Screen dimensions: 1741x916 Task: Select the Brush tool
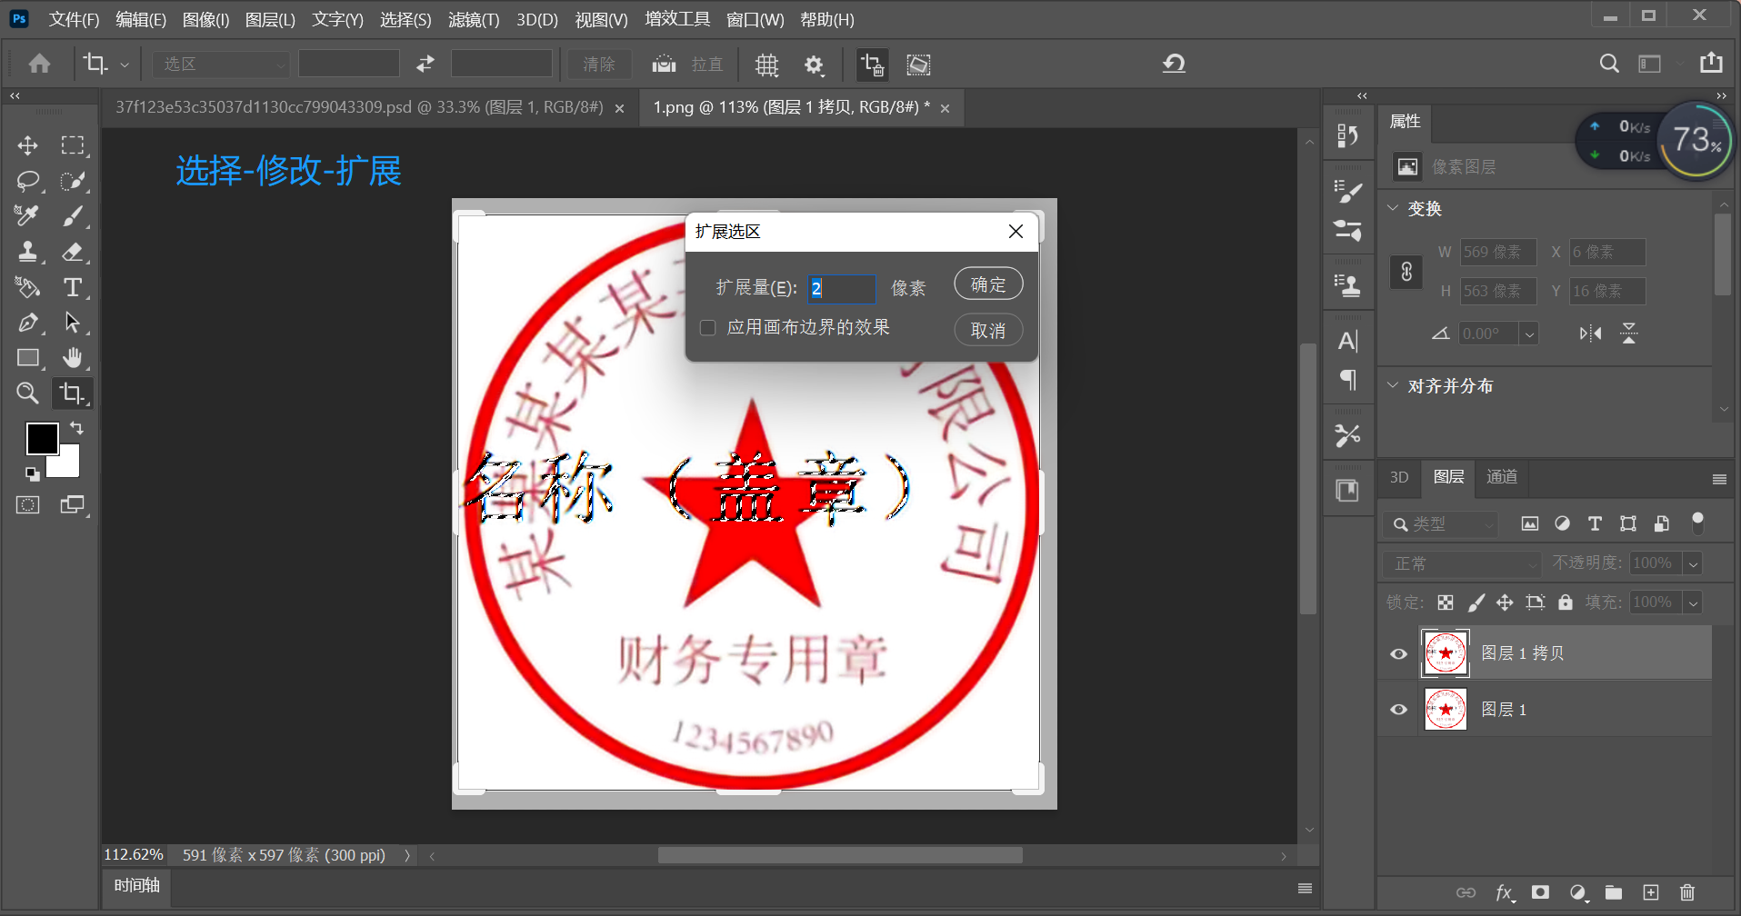[x=73, y=216]
